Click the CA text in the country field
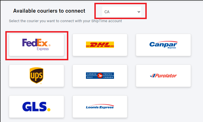Image resolution: width=203 pixels, height=122 pixels. (107, 12)
